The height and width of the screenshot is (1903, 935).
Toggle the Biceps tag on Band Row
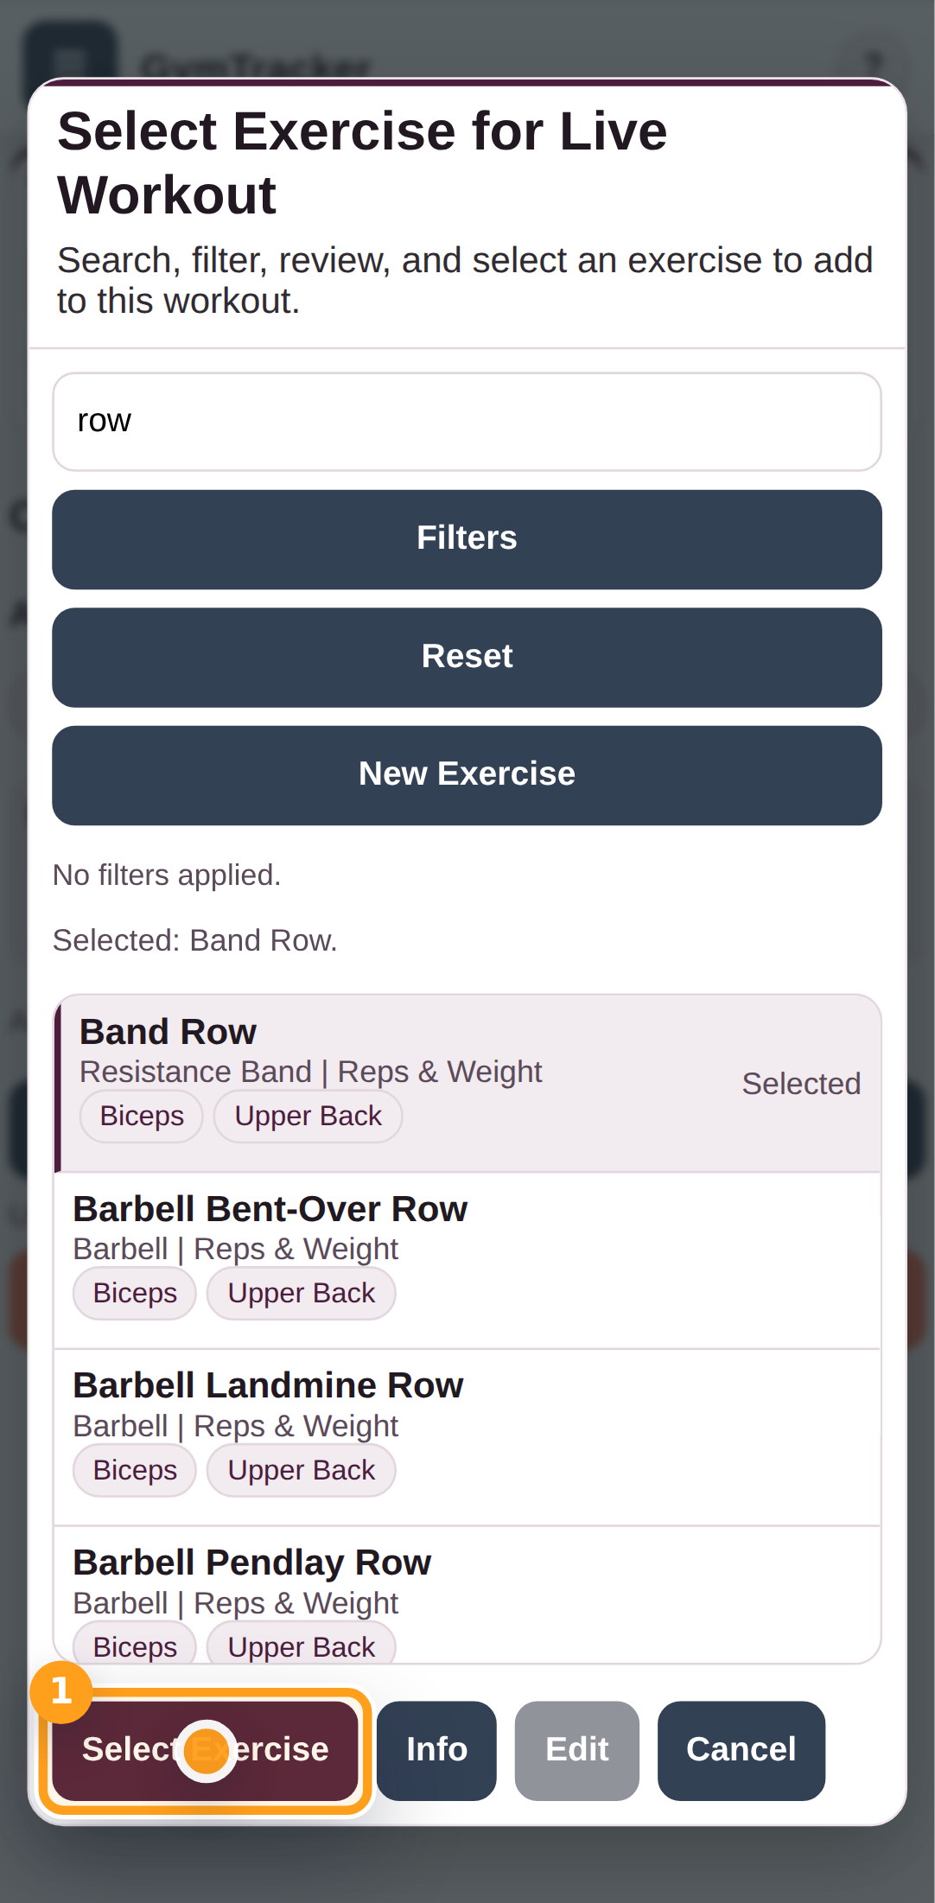pos(141,1116)
